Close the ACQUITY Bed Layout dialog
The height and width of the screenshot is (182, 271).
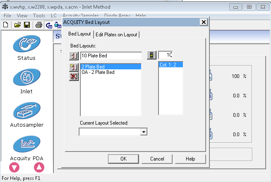(204, 22)
